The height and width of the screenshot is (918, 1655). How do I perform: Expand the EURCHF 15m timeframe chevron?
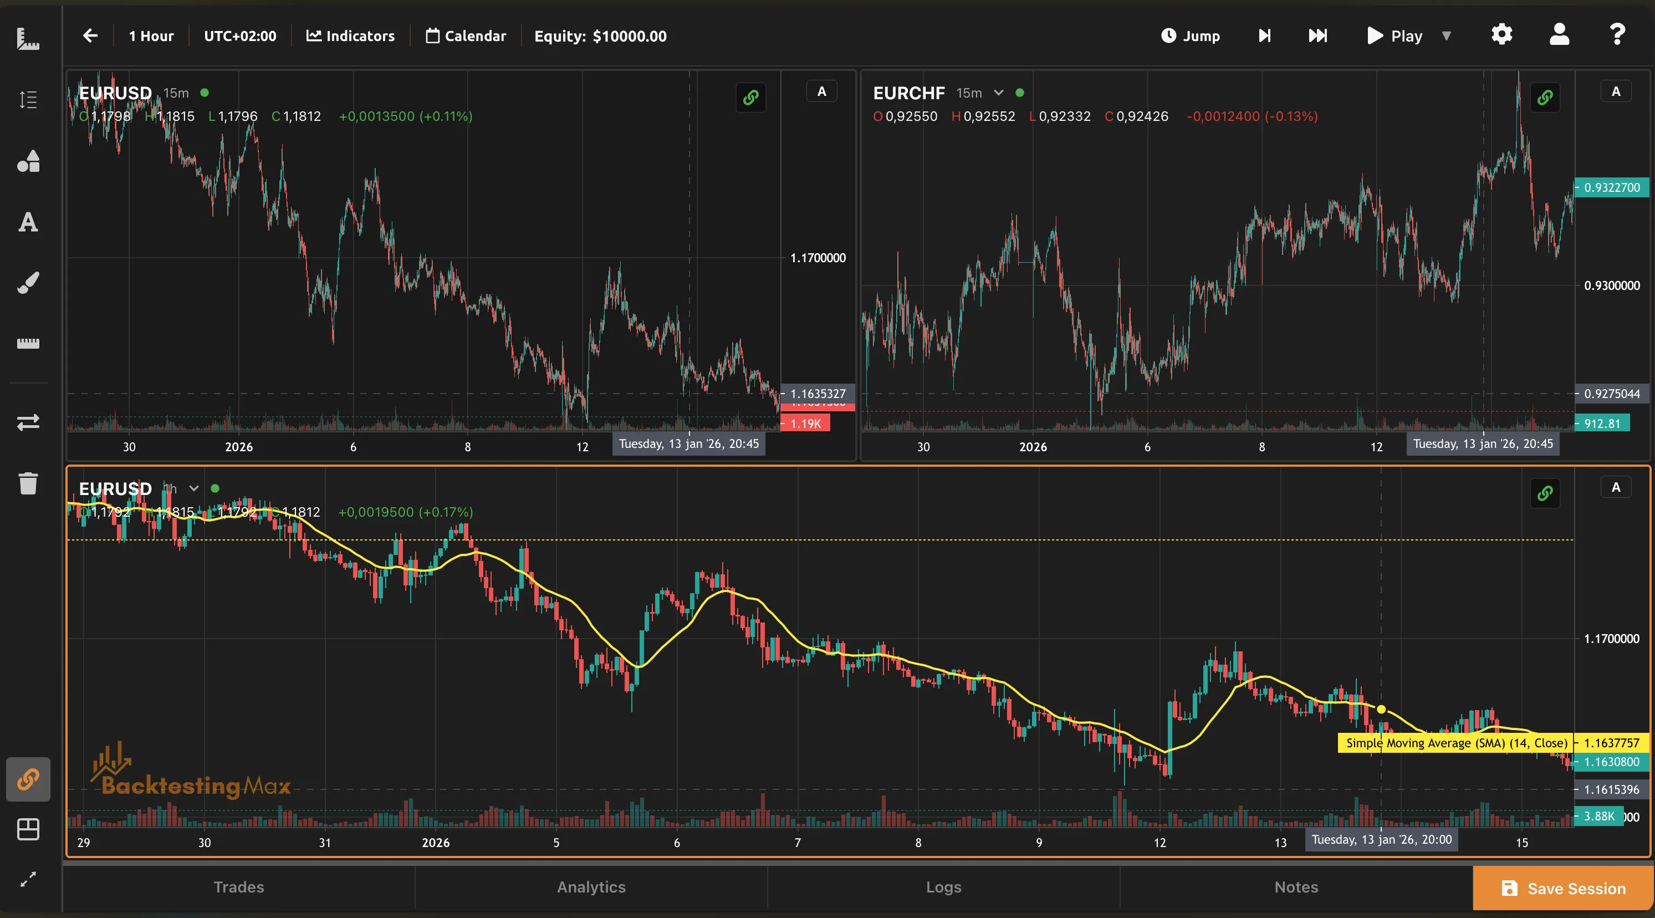pos(998,93)
